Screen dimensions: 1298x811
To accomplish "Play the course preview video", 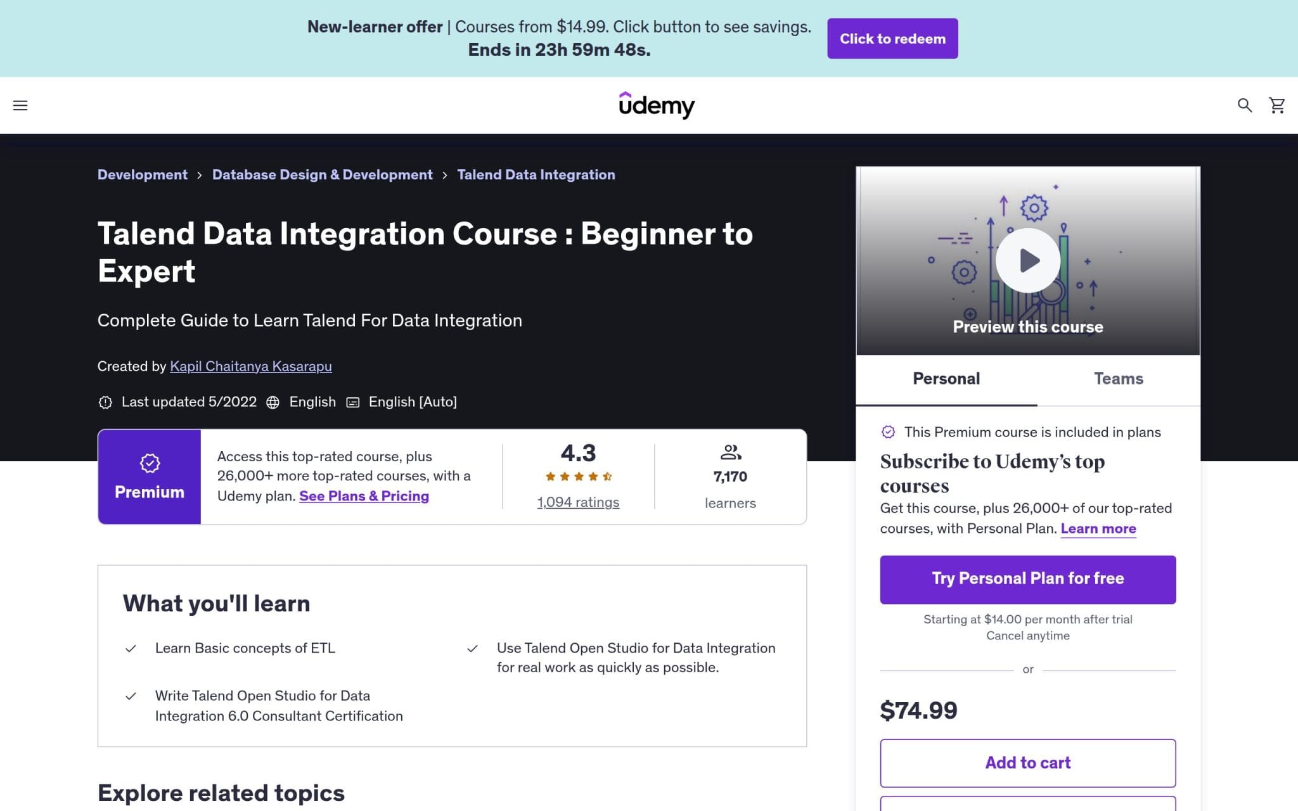I will coord(1027,260).
